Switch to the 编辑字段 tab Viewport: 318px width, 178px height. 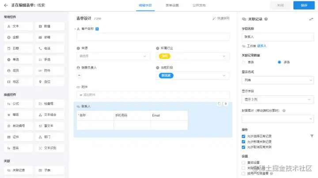(x=145, y=5)
